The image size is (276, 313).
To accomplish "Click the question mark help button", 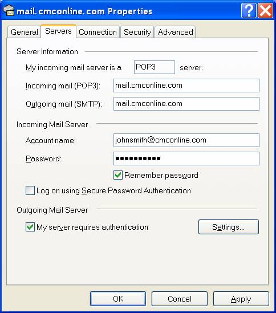I will click(x=249, y=10).
